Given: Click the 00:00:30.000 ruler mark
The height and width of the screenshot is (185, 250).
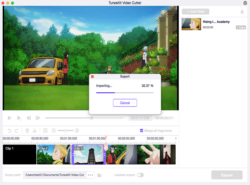Looking at the screenshot, I should [40, 139].
